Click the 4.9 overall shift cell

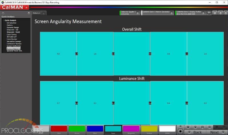pos(58,54)
